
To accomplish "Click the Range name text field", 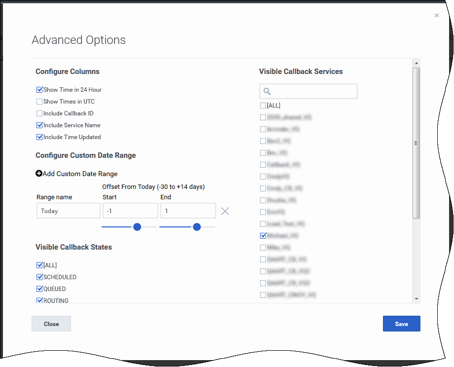I will click(68, 211).
